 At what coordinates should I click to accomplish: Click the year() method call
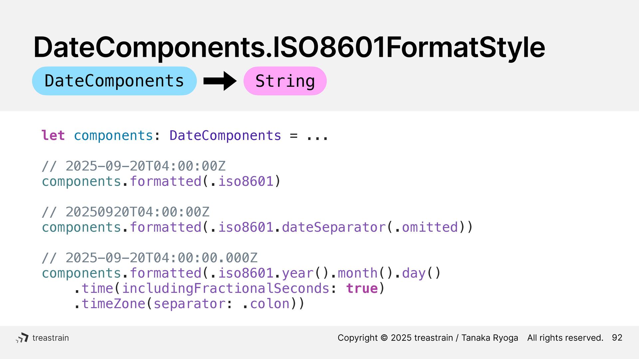coord(306,273)
